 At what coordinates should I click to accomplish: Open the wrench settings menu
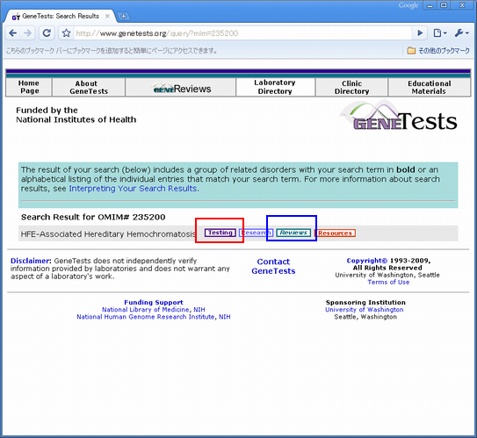(x=461, y=32)
